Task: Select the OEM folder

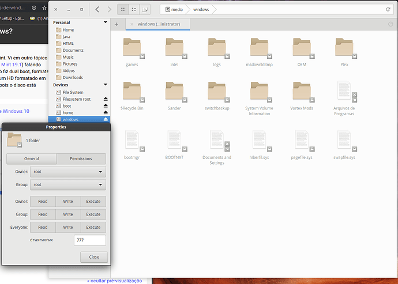Action: point(302,52)
